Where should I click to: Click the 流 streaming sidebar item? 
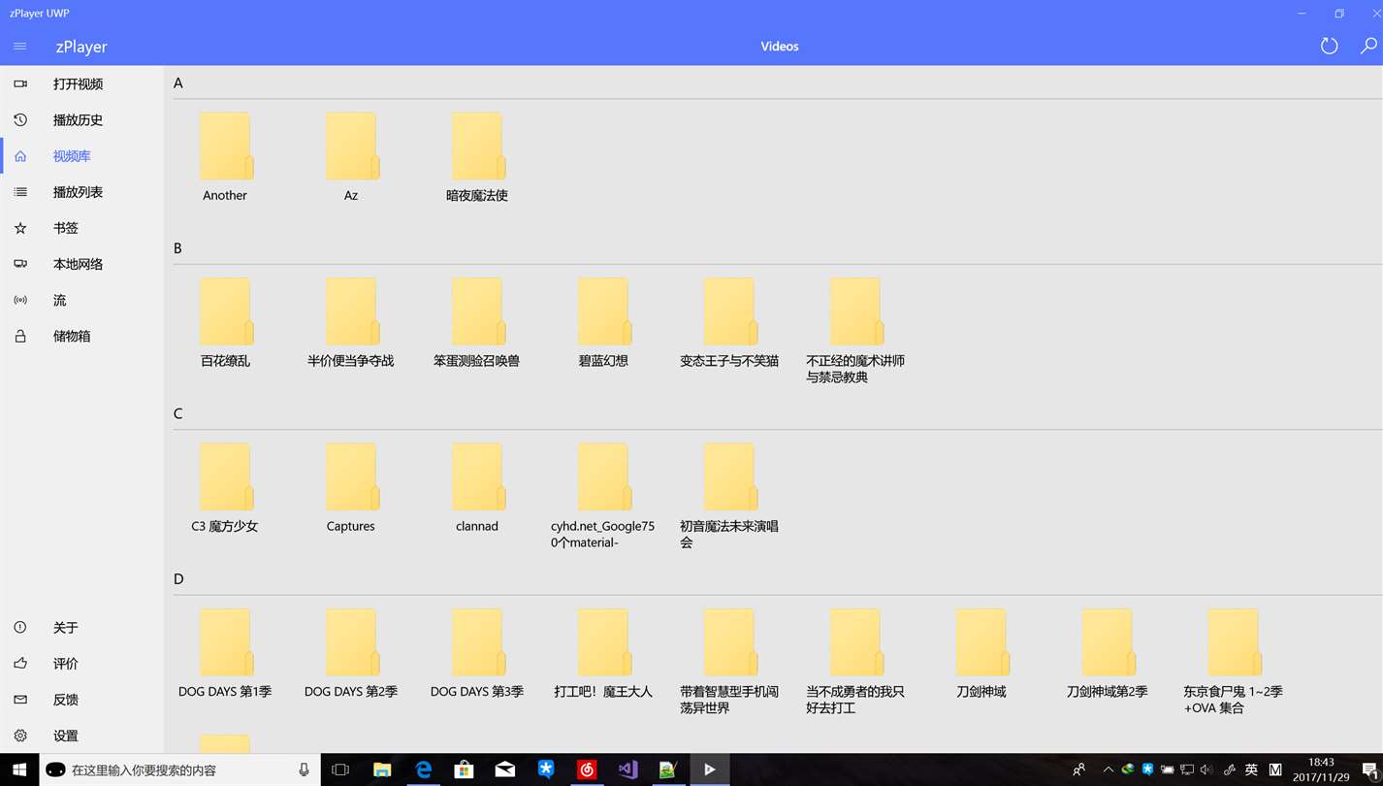click(x=82, y=300)
